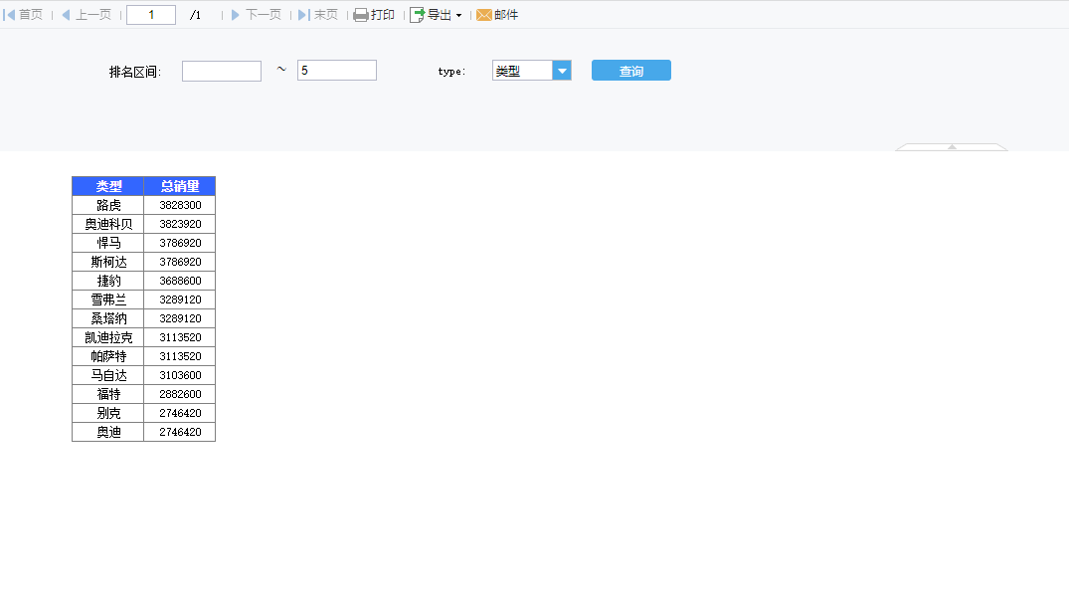This screenshot has width=1069, height=599.
Task: Go to next page (下一页)
Action: [x=256, y=15]
